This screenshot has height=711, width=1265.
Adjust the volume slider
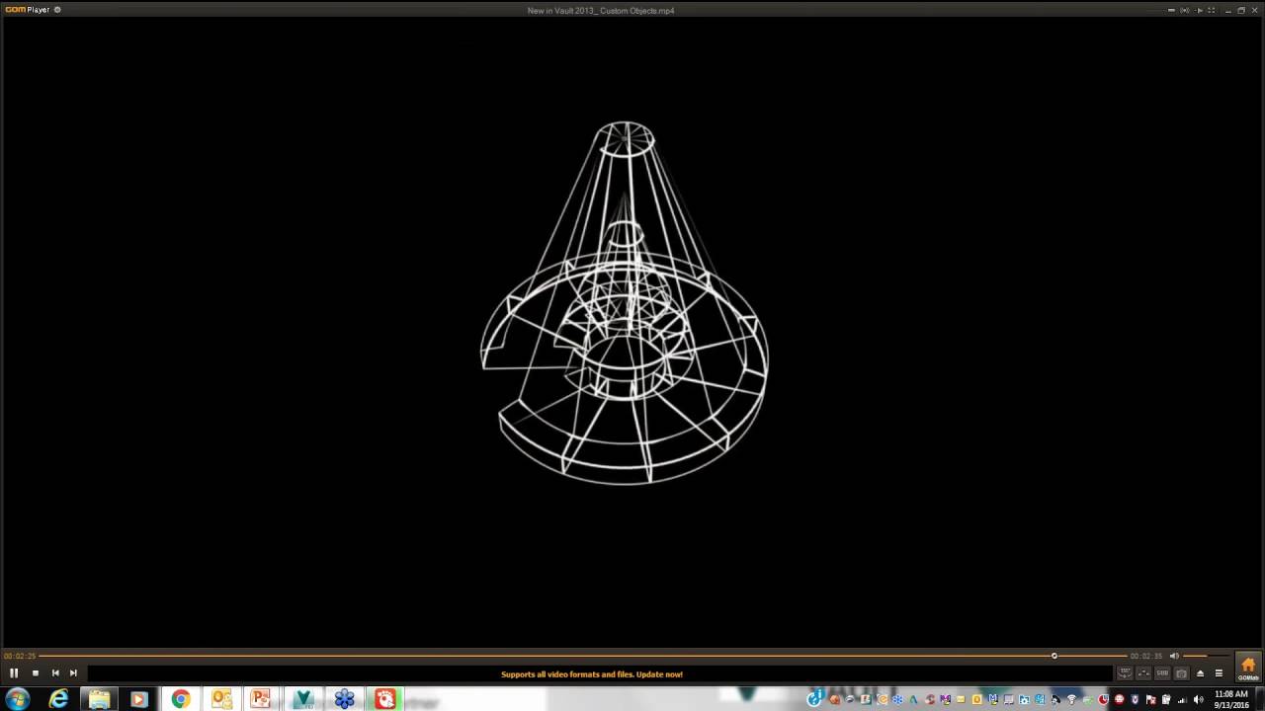pyautogui.click(x=1207, y=656)
